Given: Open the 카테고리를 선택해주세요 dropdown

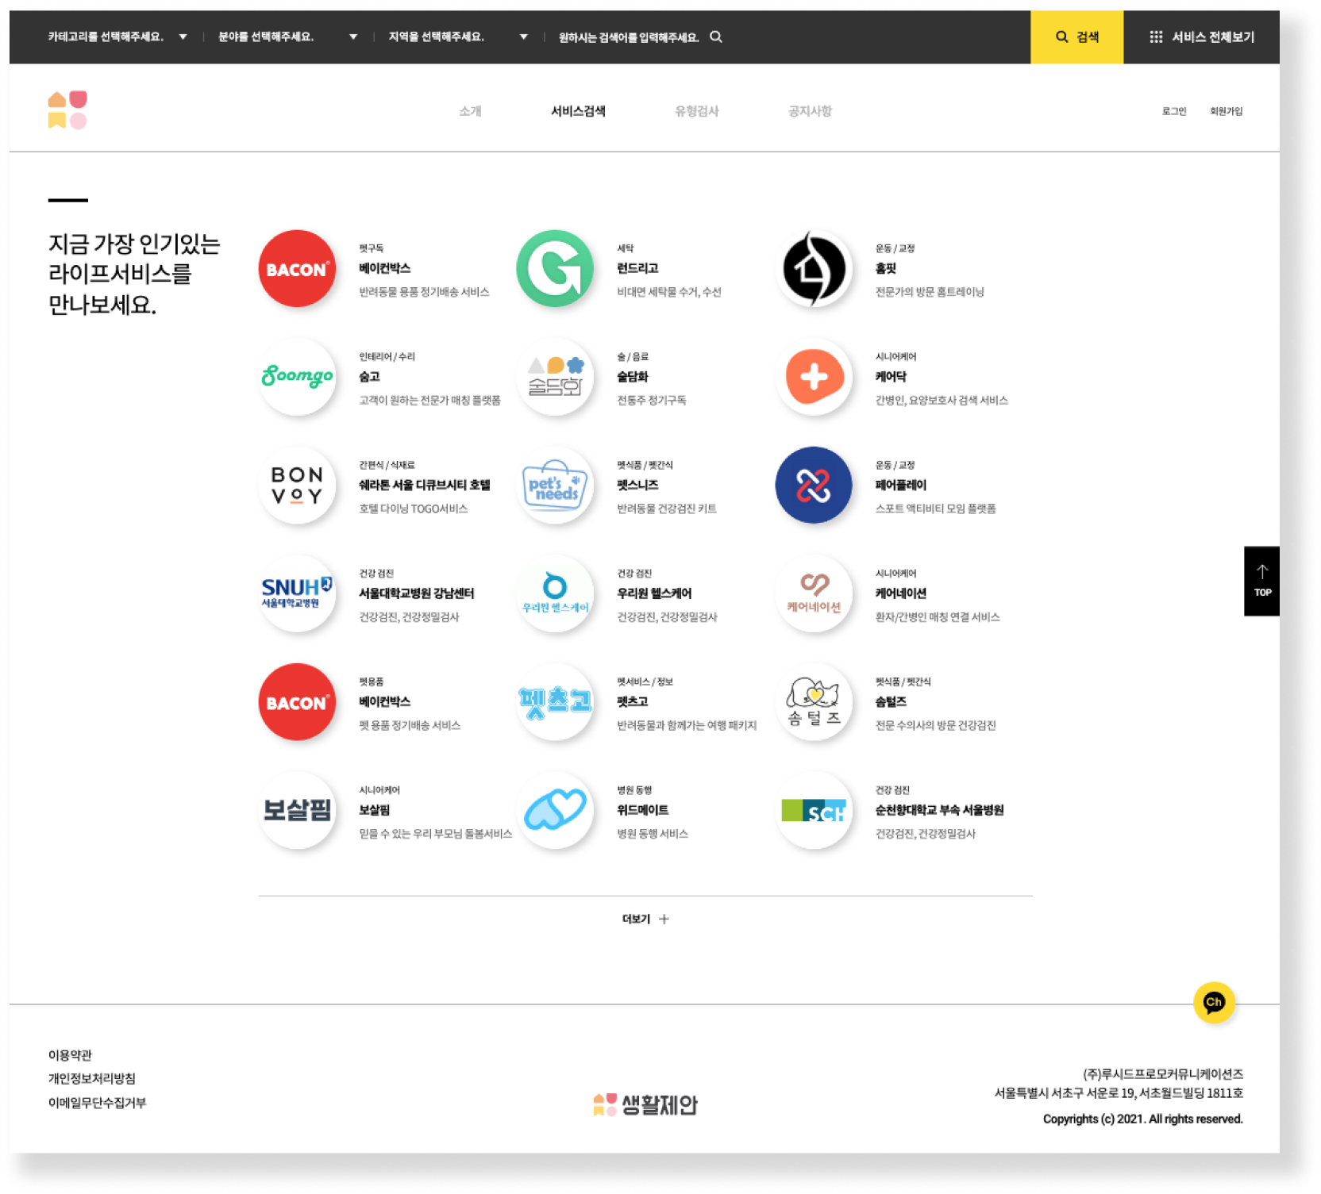Looking at the screenshot, I should 117,36.
